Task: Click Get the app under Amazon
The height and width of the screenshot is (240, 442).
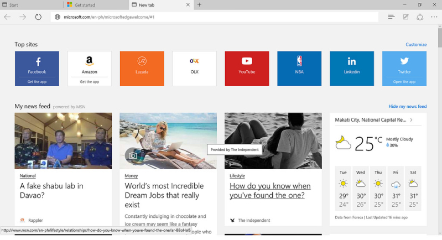Action: pyautogui.click(x=90, y=82)
